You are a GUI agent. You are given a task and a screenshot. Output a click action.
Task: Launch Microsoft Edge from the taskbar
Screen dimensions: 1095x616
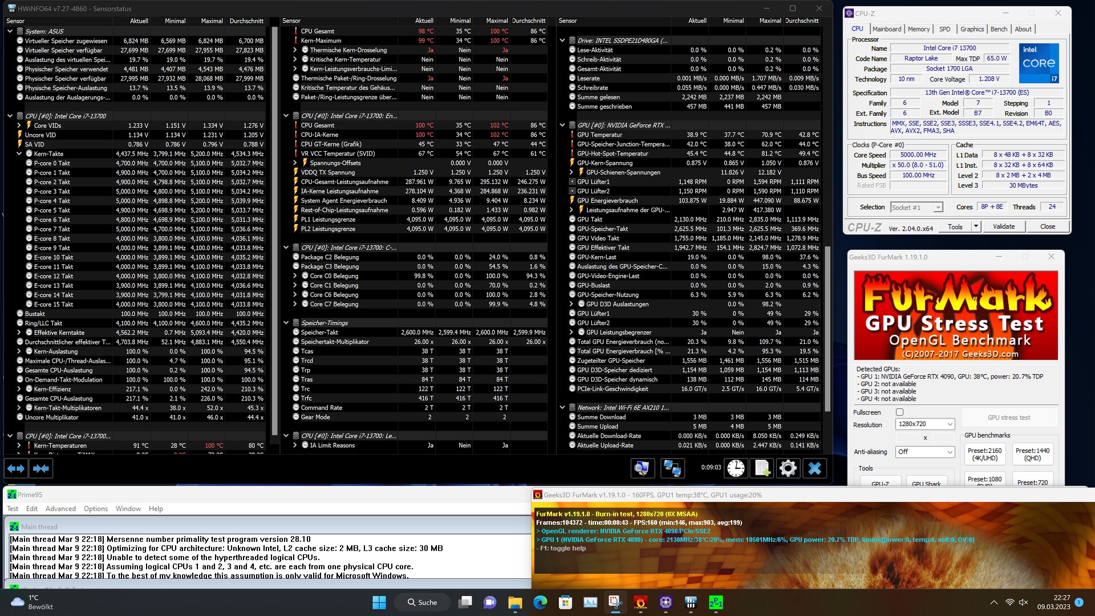540,602
